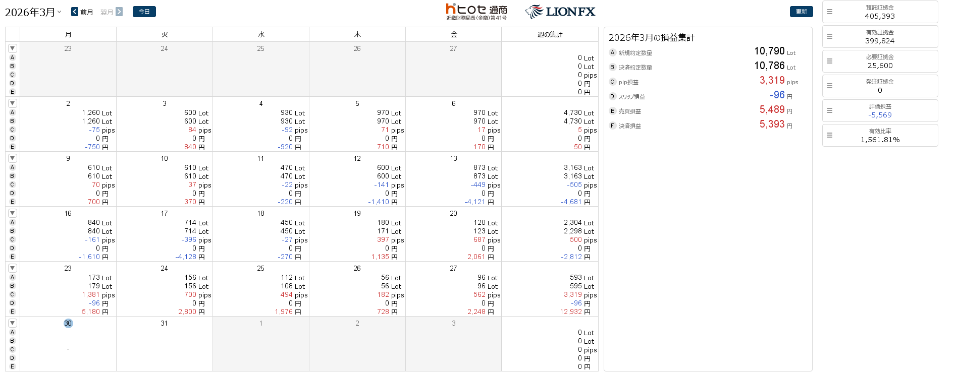Click the drag handle on 有効証拠金 panel
958x373 pixels.
point(830,36)
